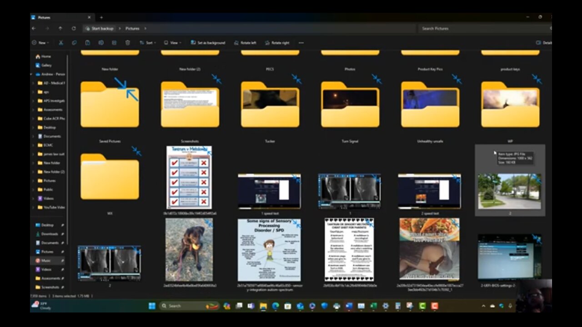Select the 1 speed test thumbnail
This screenshot has height=327, width=582.
270,191
